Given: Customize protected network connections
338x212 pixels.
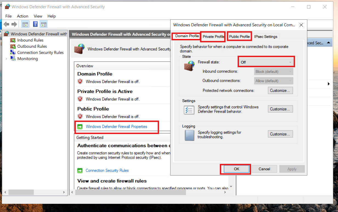Looking at the screenshot, I should click(280, 91).
